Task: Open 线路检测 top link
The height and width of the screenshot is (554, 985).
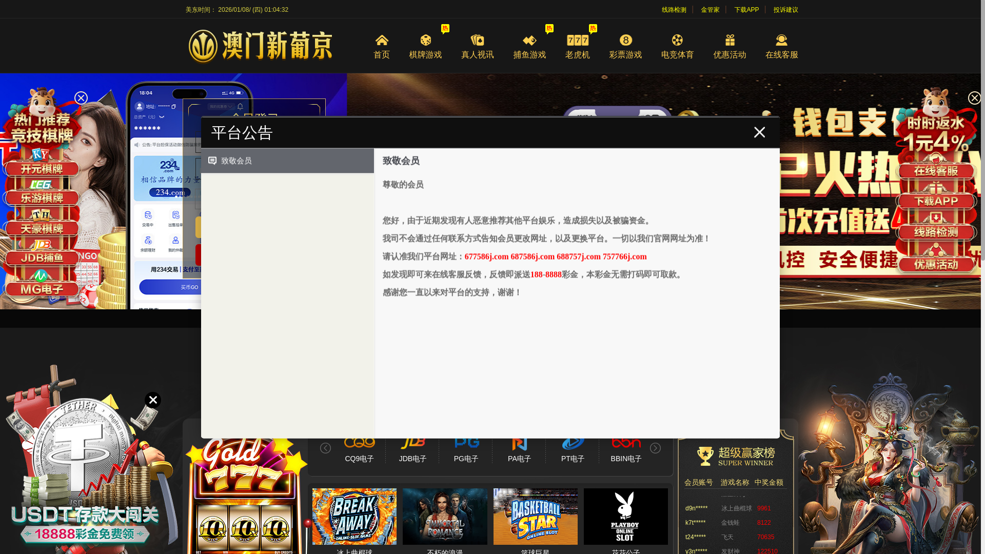Action: pyautogui.click(x=674, y=10)
